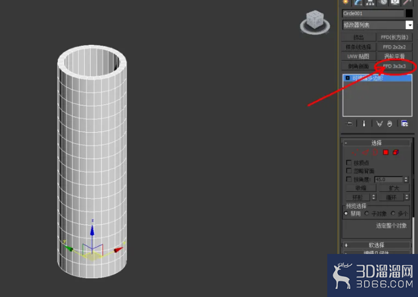Select 可编辑多边形 in the modifier stack

coord(377,78)
